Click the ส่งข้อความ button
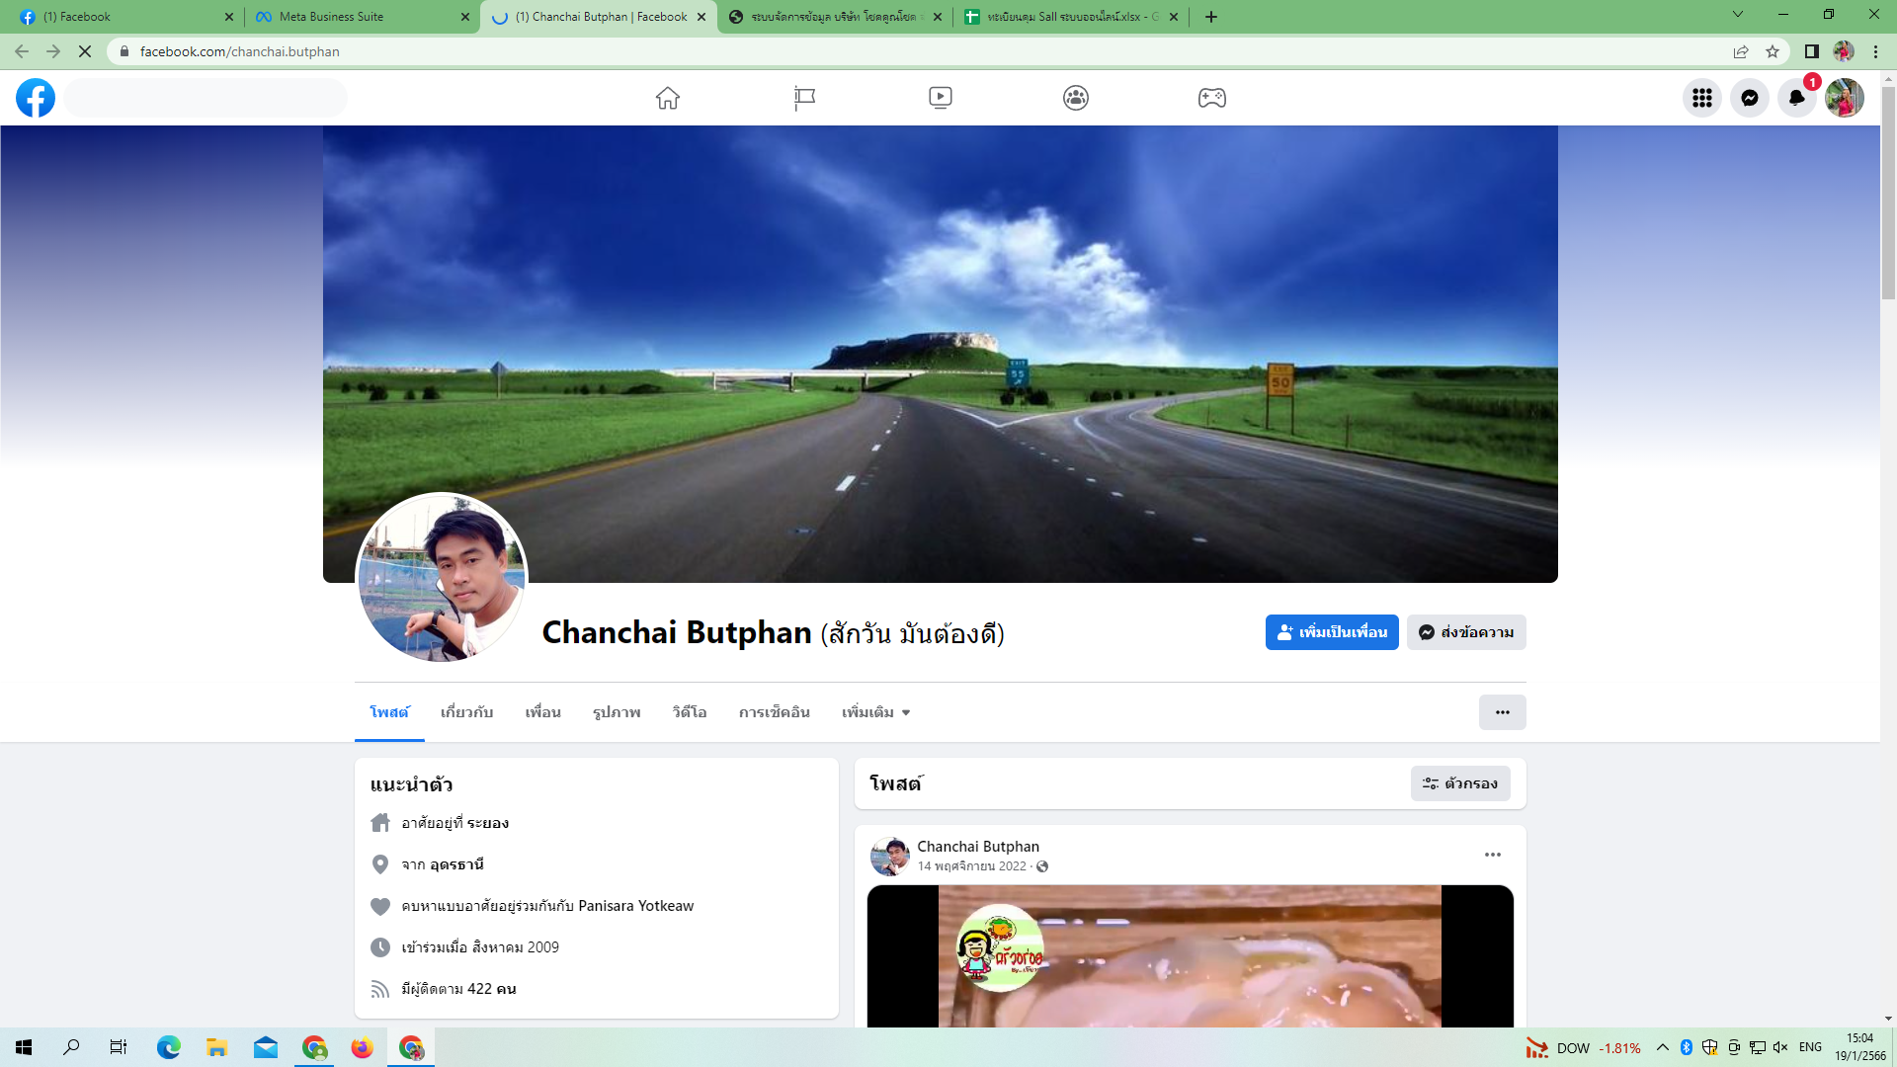 click(x=1466, y=632)
